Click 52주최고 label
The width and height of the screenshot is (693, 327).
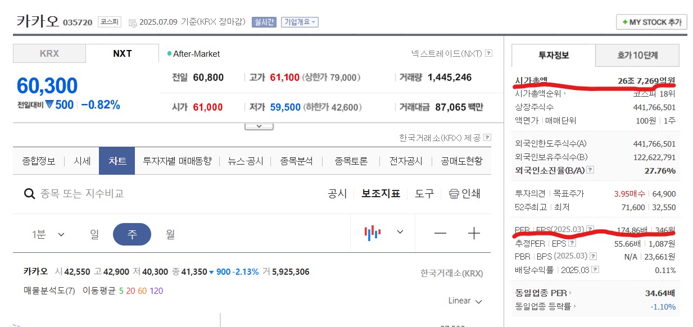(530, 207)
